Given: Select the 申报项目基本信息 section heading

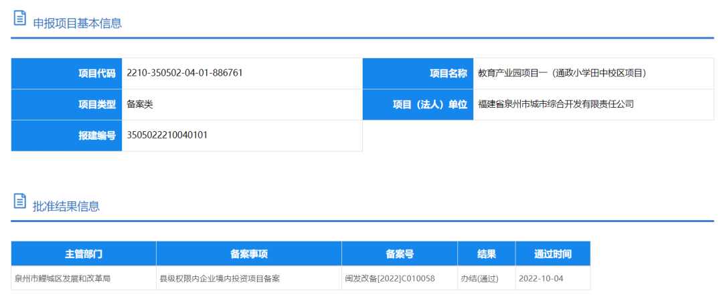Looking at the screenshot, I should click(78, 23).
